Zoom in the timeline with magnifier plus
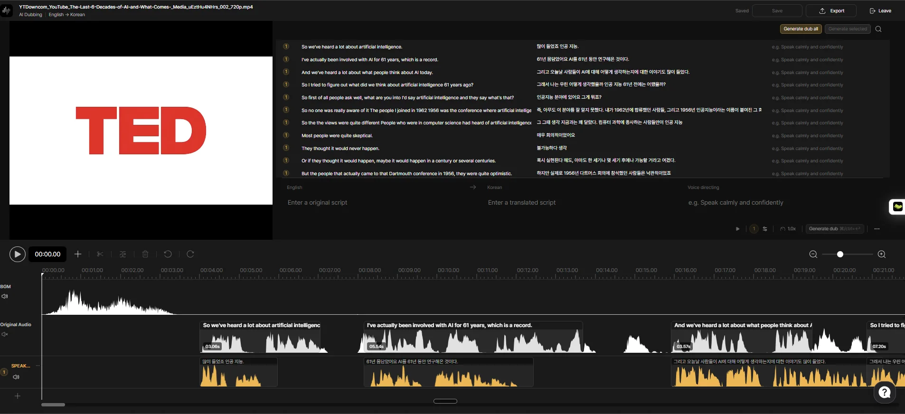 click(x=881, y=254)
